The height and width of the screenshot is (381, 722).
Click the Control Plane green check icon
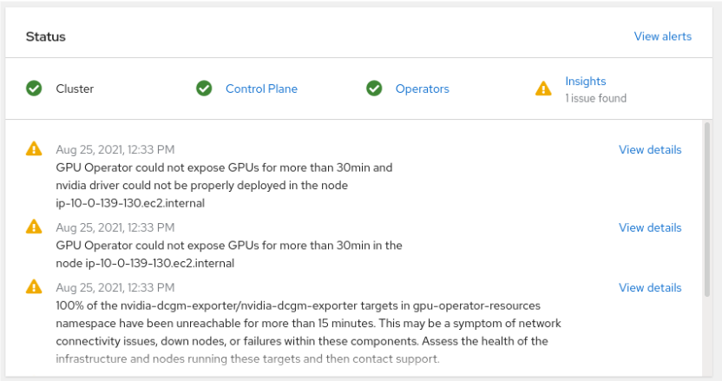click(x=204, y=89)
